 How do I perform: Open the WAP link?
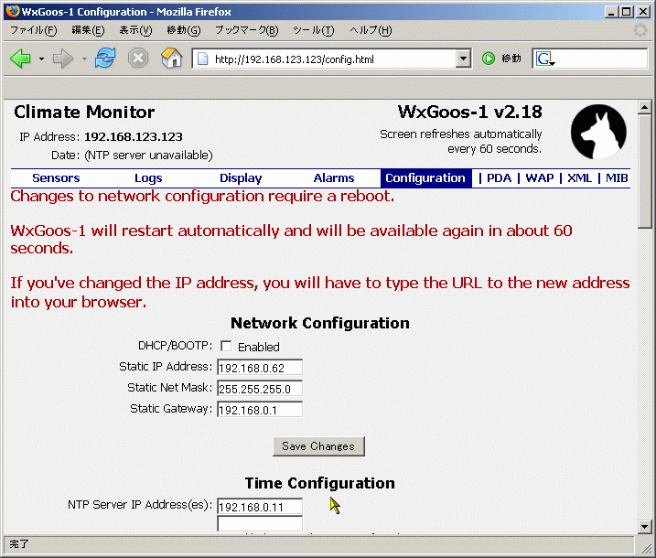tap(540, 178)
